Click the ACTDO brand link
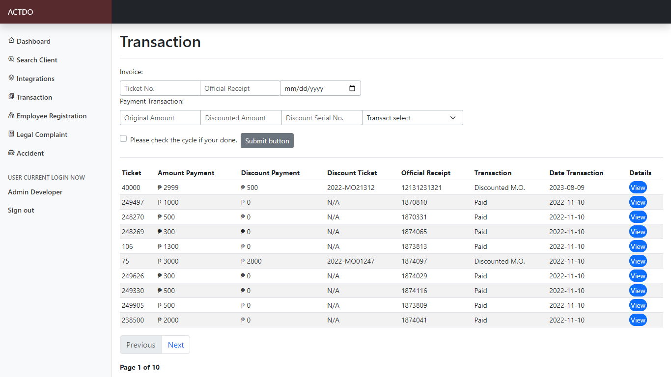Screen dimensions: 671x377 point(21,12)
